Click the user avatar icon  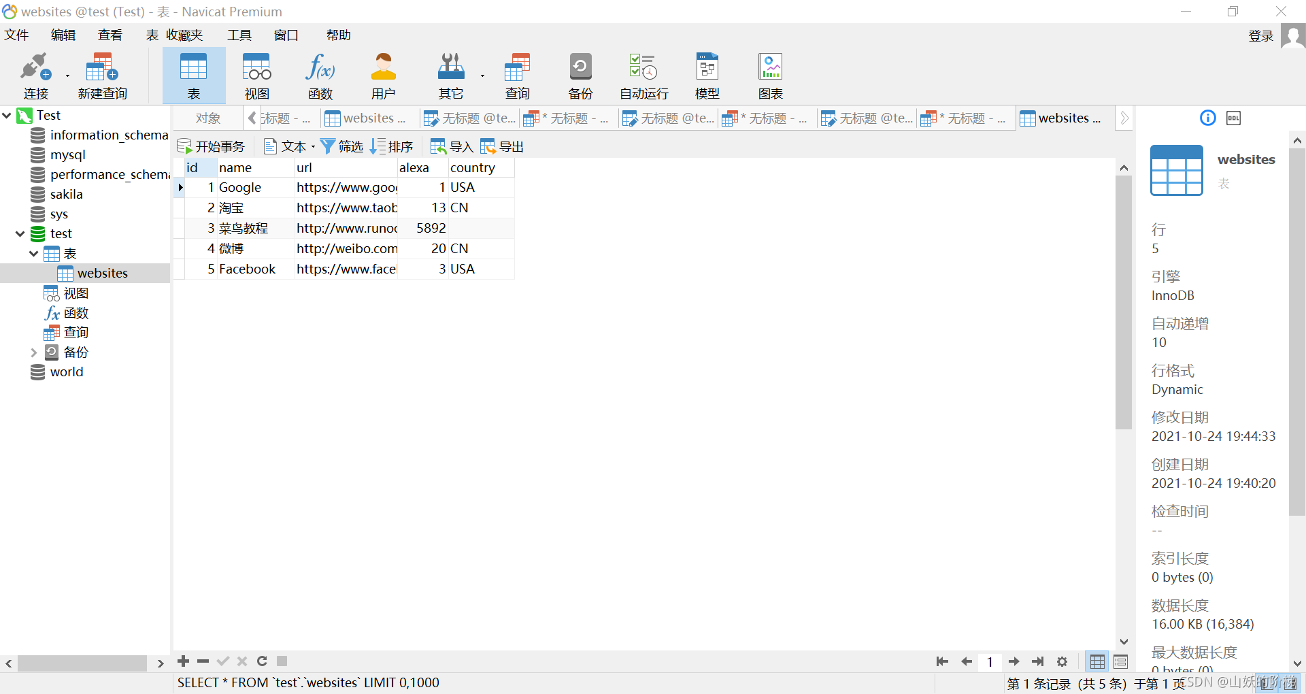click(1292, 35)
